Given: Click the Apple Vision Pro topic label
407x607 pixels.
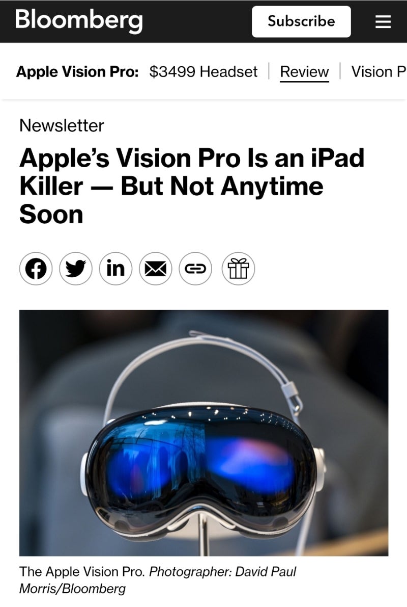Looking at the screenshot, I should tap(77, 72).
